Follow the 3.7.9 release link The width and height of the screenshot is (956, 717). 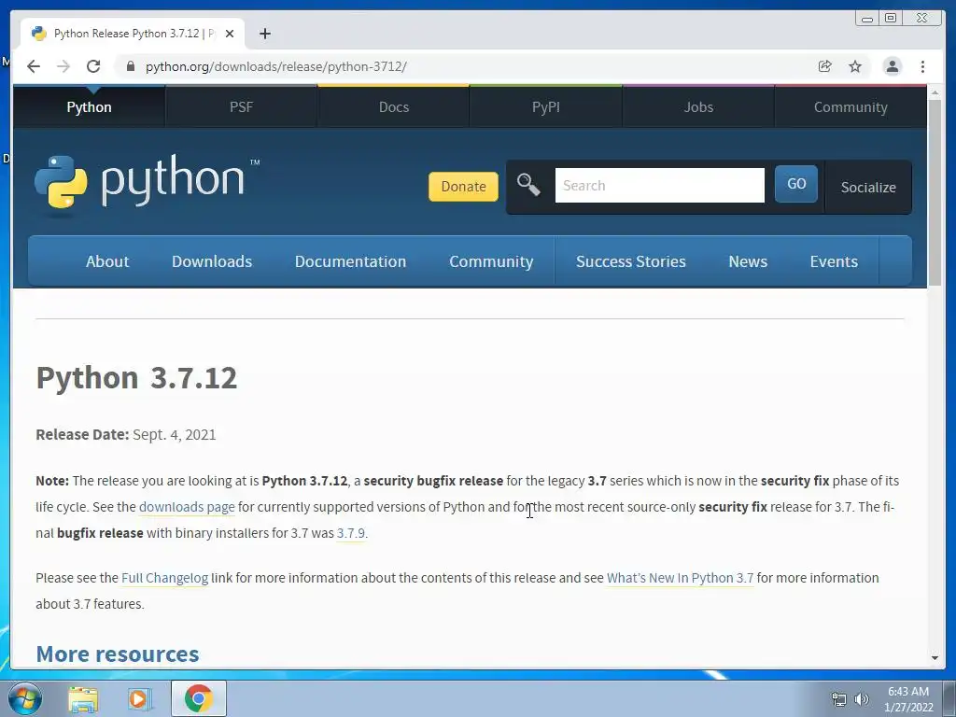pyautogui.click(x=351, y=533)
